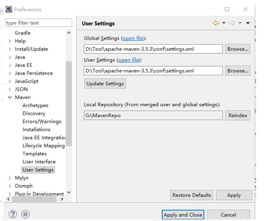Focus the type filter text field
The height and width of the screenshot is (221, 265).
click(x=39, y=23)
